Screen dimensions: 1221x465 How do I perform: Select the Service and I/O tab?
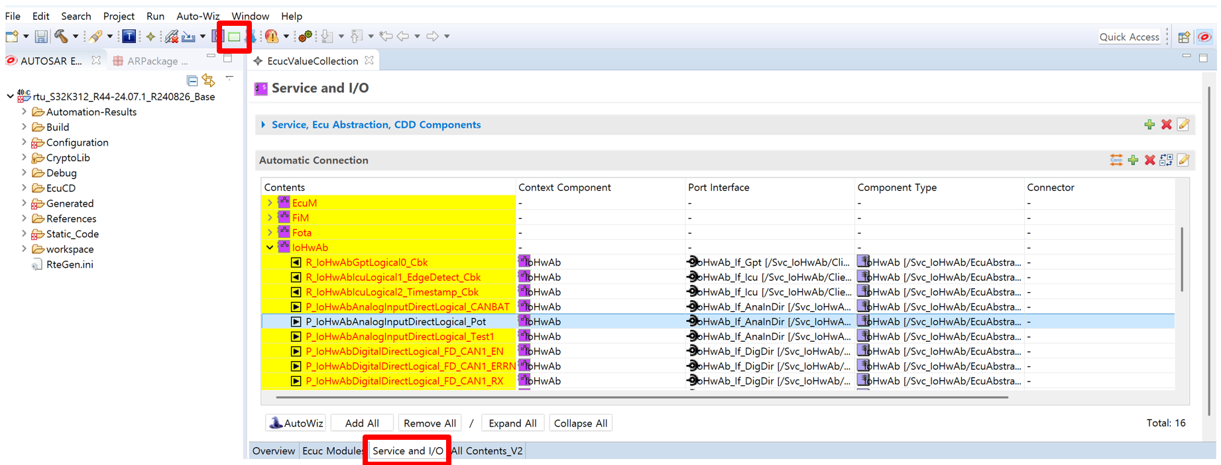click(408, 451)
